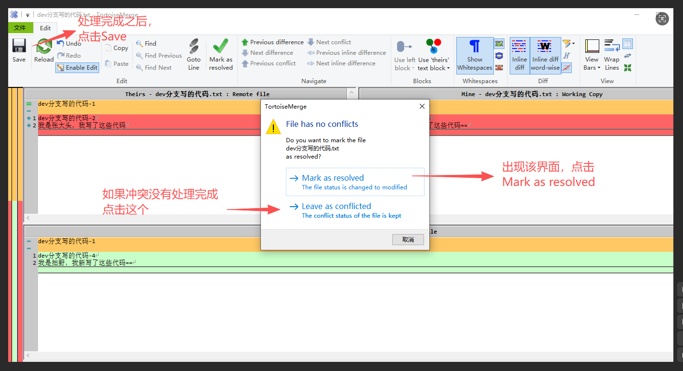Jump to Previous difference
Viewport: 683px width, 371px height.
272,42
